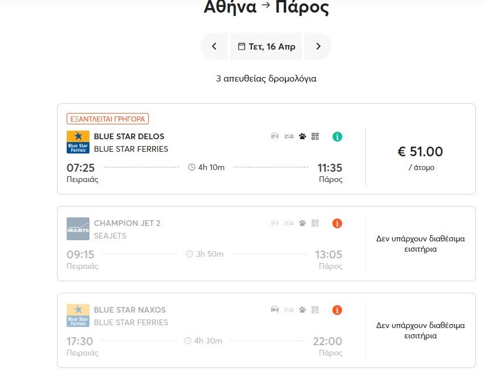Open green info icon for Blue Star Delos
The image size is (485, 372).
(337, 136)
